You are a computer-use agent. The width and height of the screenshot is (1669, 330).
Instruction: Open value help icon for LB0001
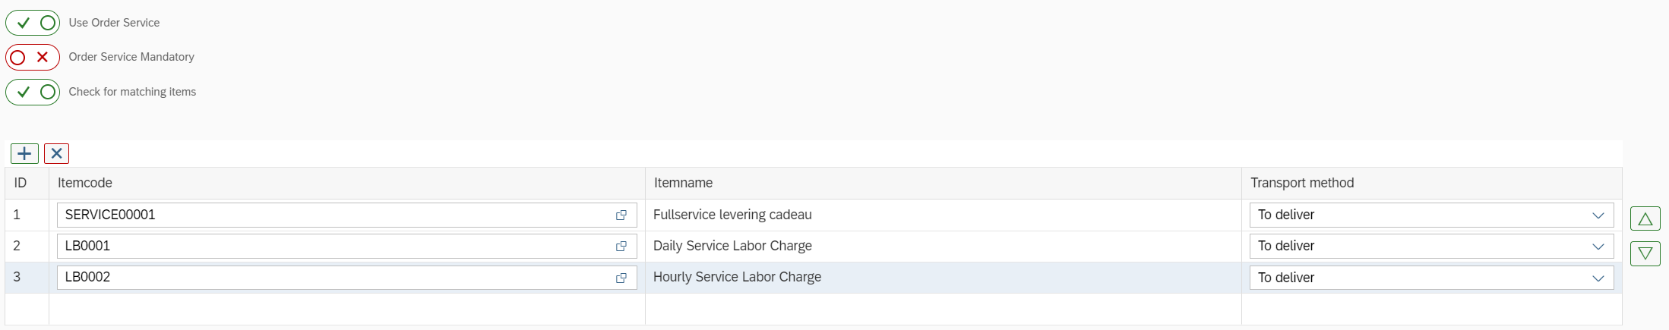[621, 247]
